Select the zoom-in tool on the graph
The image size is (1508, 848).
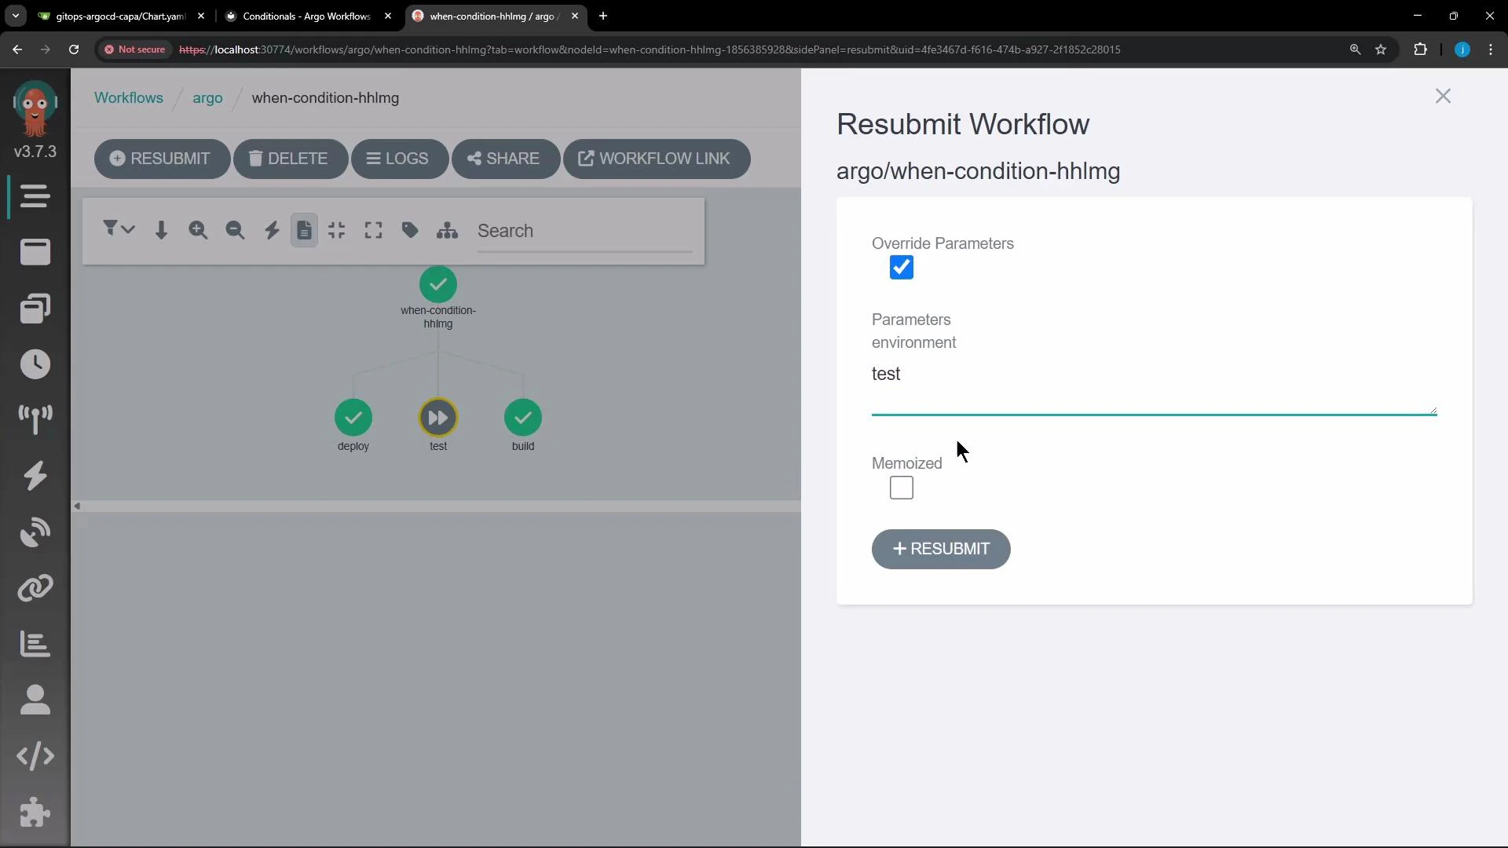click(198, 229)
